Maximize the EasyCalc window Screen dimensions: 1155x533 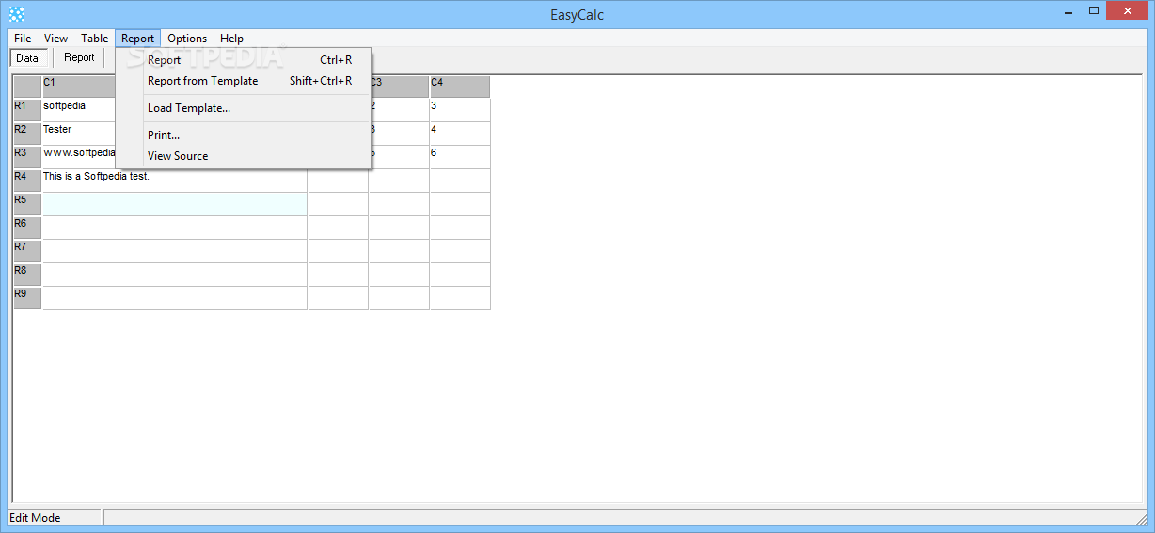(1094, 11)
